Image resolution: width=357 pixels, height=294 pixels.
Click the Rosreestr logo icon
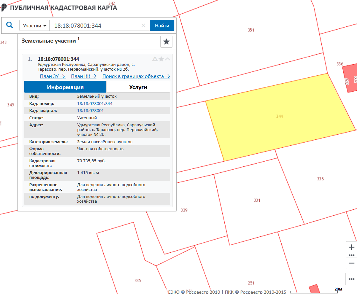click(4, 8)
